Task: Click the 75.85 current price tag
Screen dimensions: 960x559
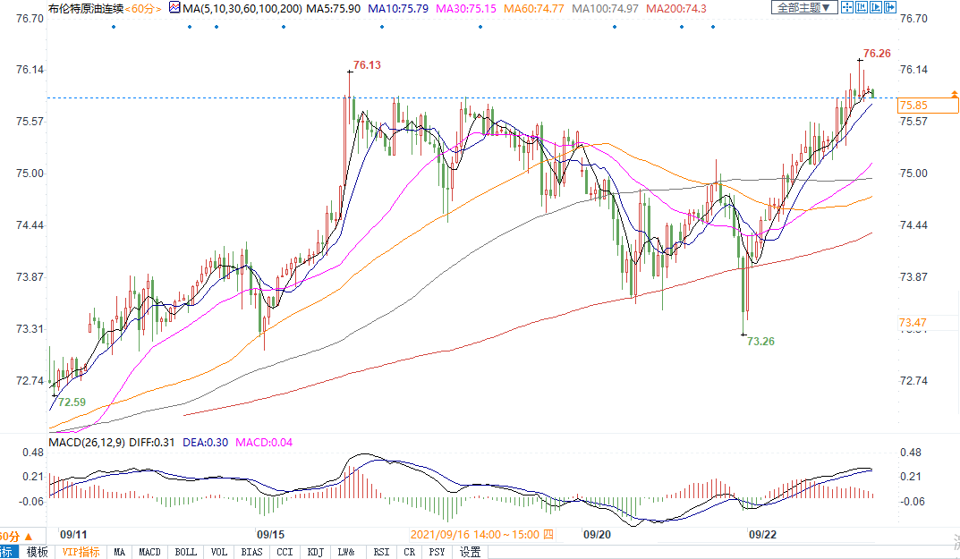Action: pyautogui.click(x=913, y=106)
